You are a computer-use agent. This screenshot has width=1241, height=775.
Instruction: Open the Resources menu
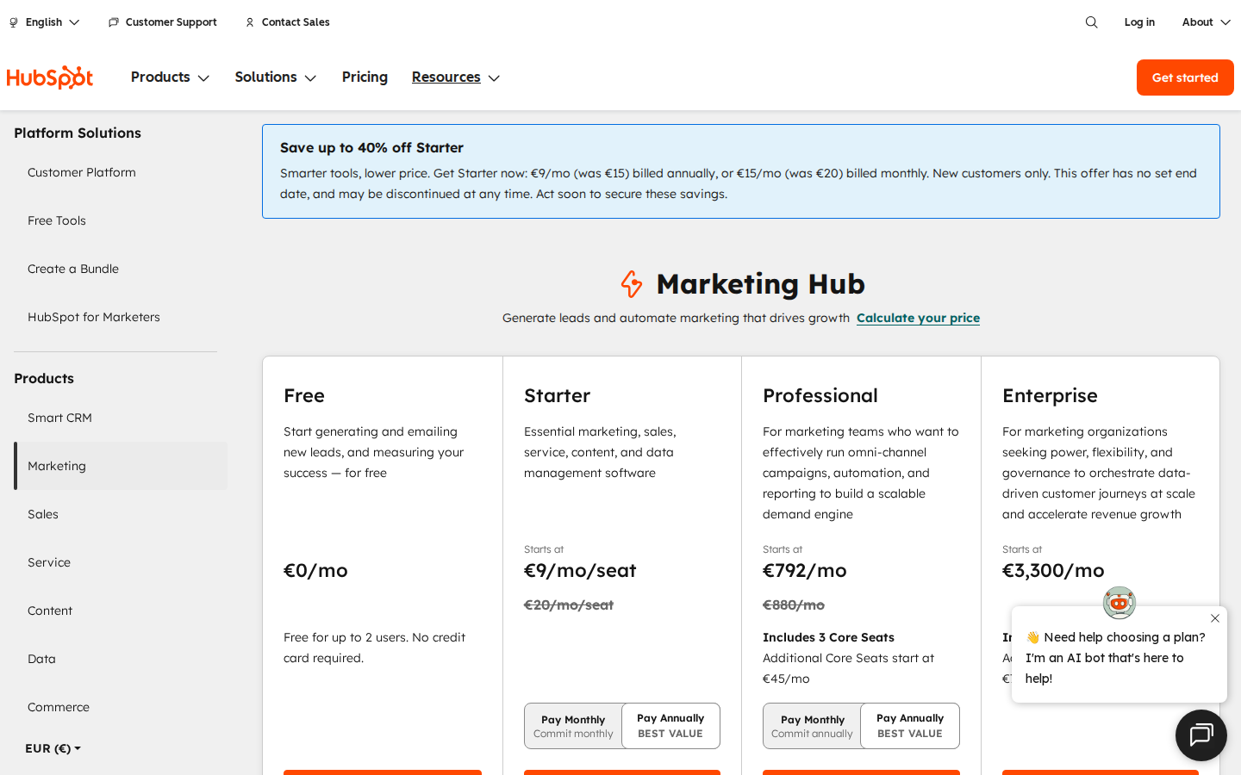point(455,77)
